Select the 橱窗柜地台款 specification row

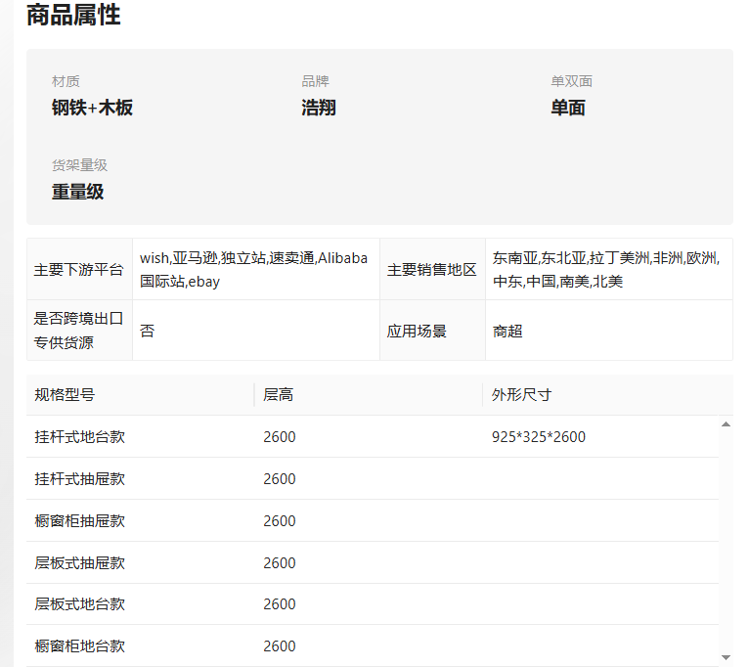[x=373, y=646]
